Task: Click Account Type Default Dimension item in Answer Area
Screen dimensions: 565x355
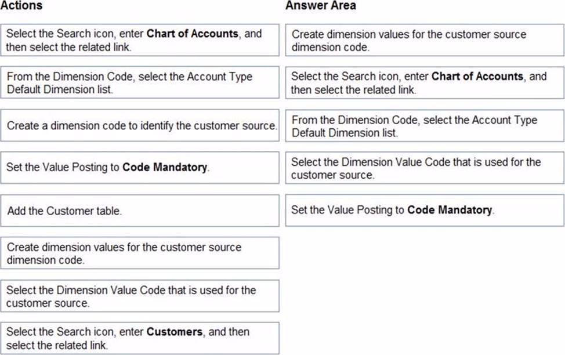Action: pos(424,126)
